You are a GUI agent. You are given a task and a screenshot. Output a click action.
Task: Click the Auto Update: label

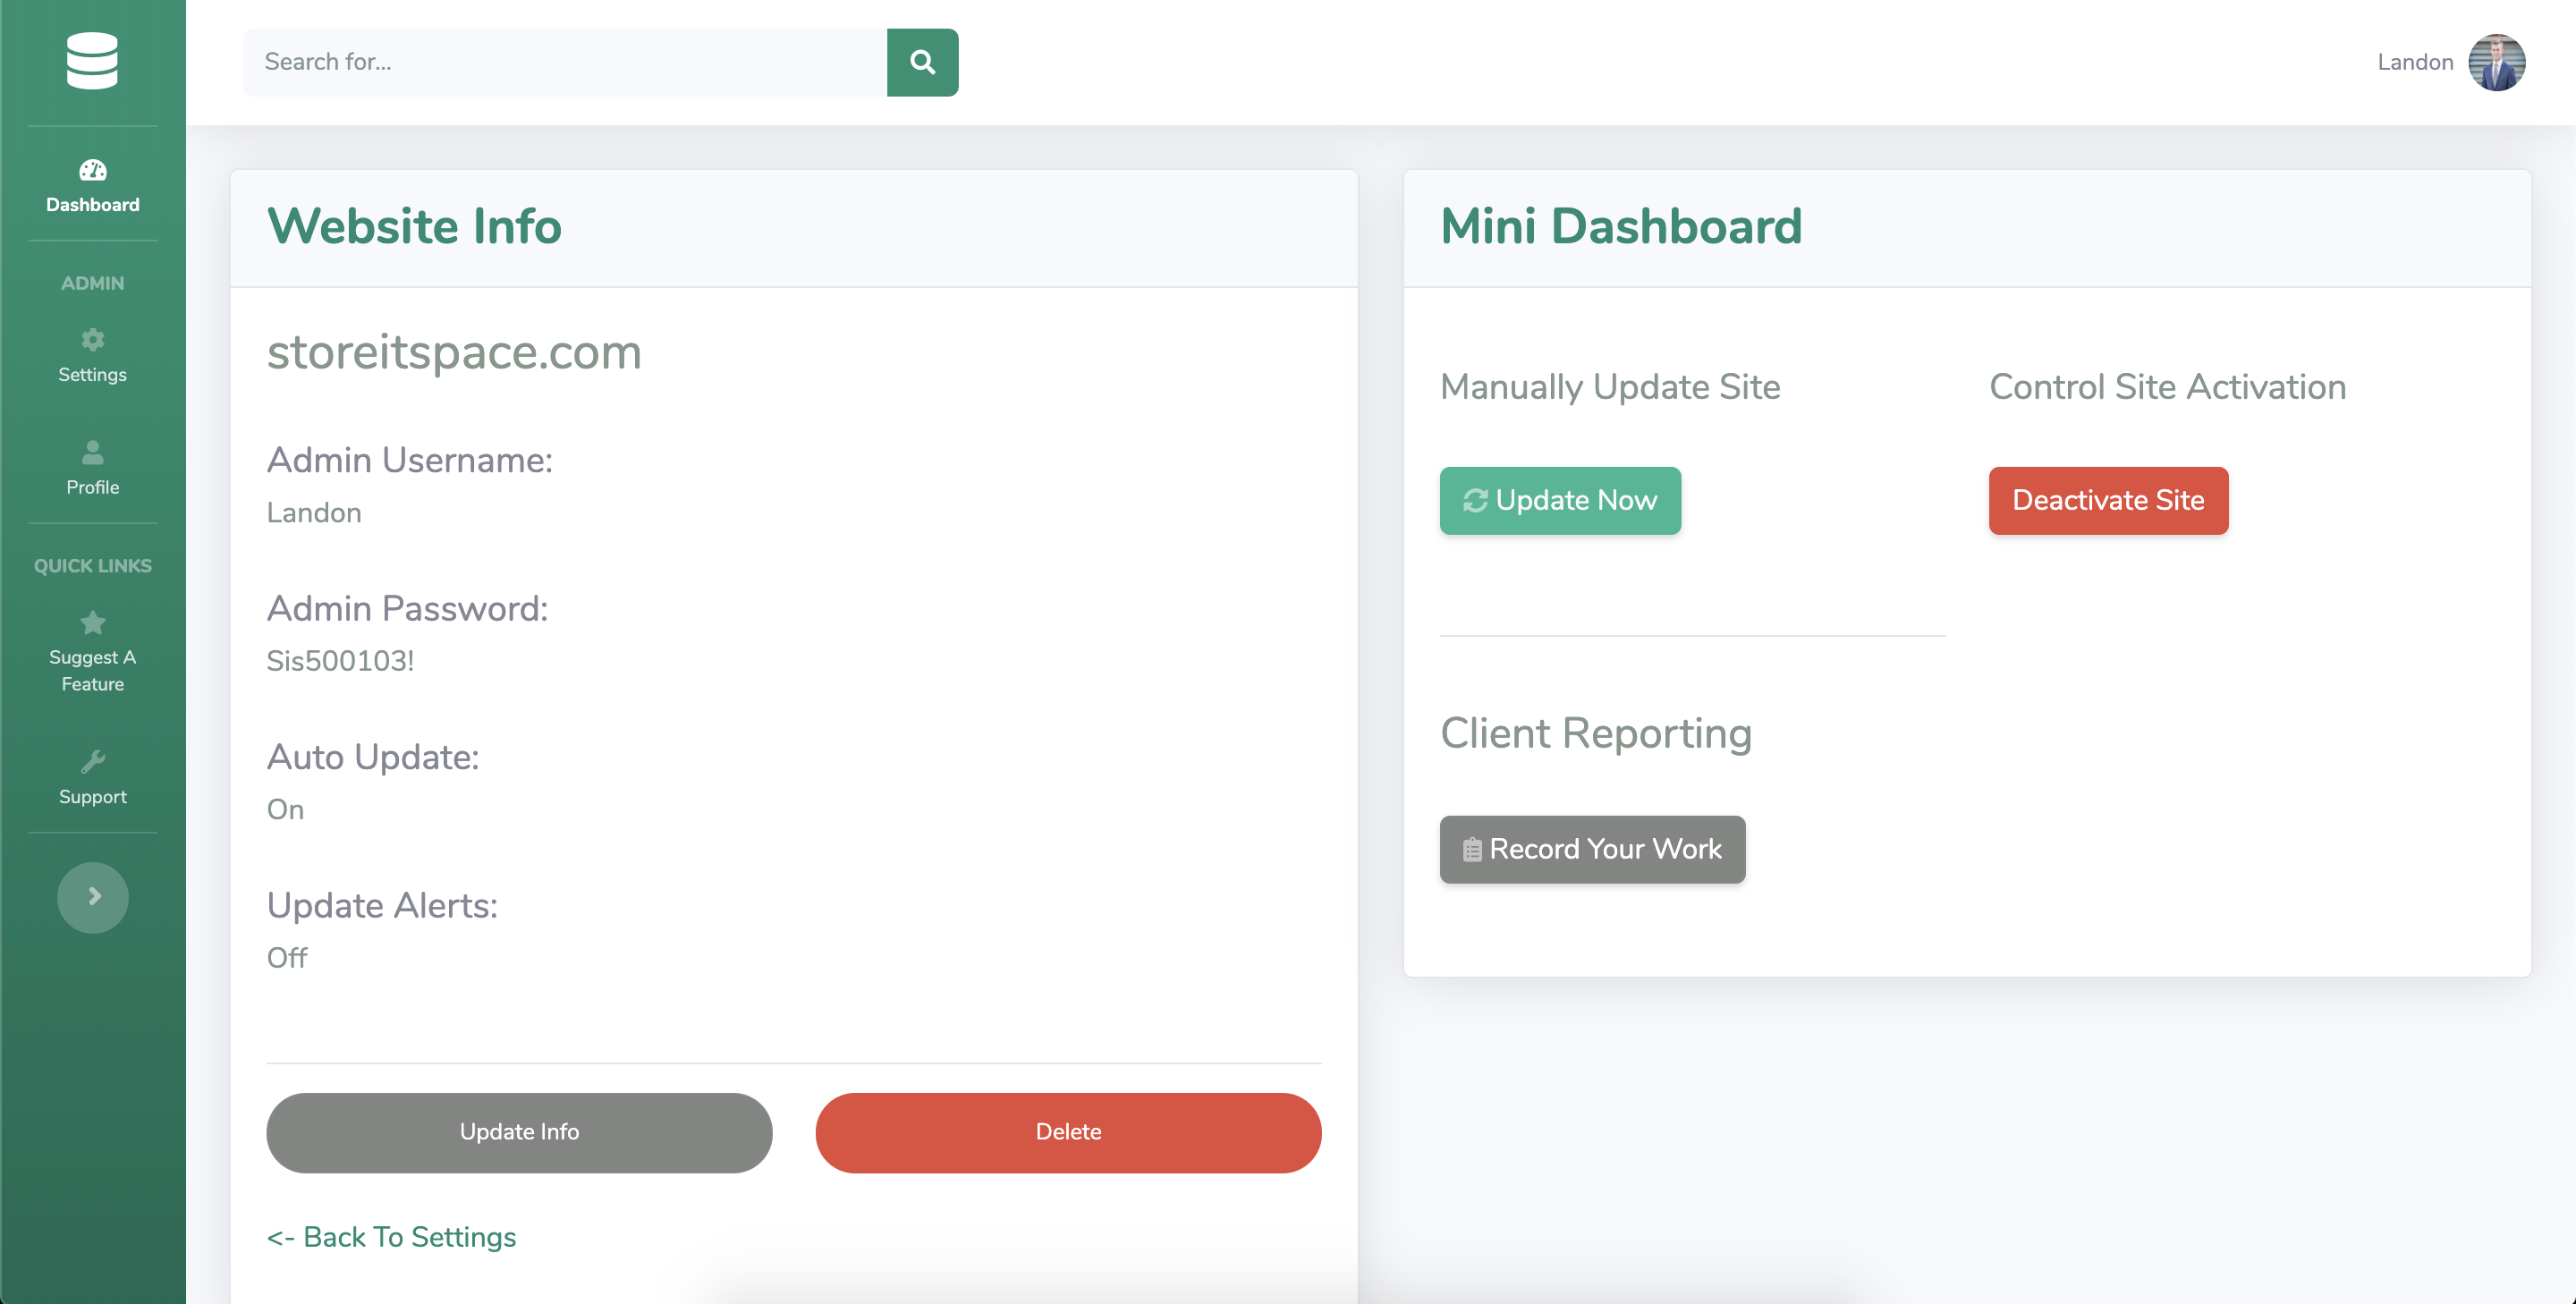point(373,758)
